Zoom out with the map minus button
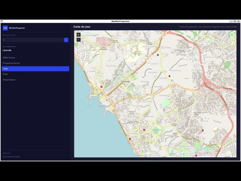This screenshot has width=241, height=181. [x=78, y=40]
